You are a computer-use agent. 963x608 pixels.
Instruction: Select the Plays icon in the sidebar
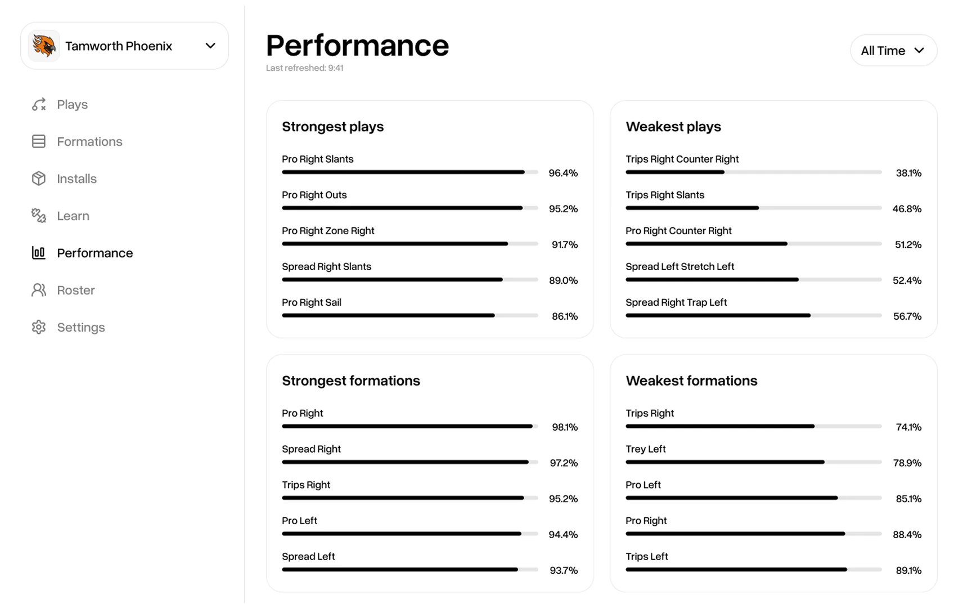coord(38,104)
